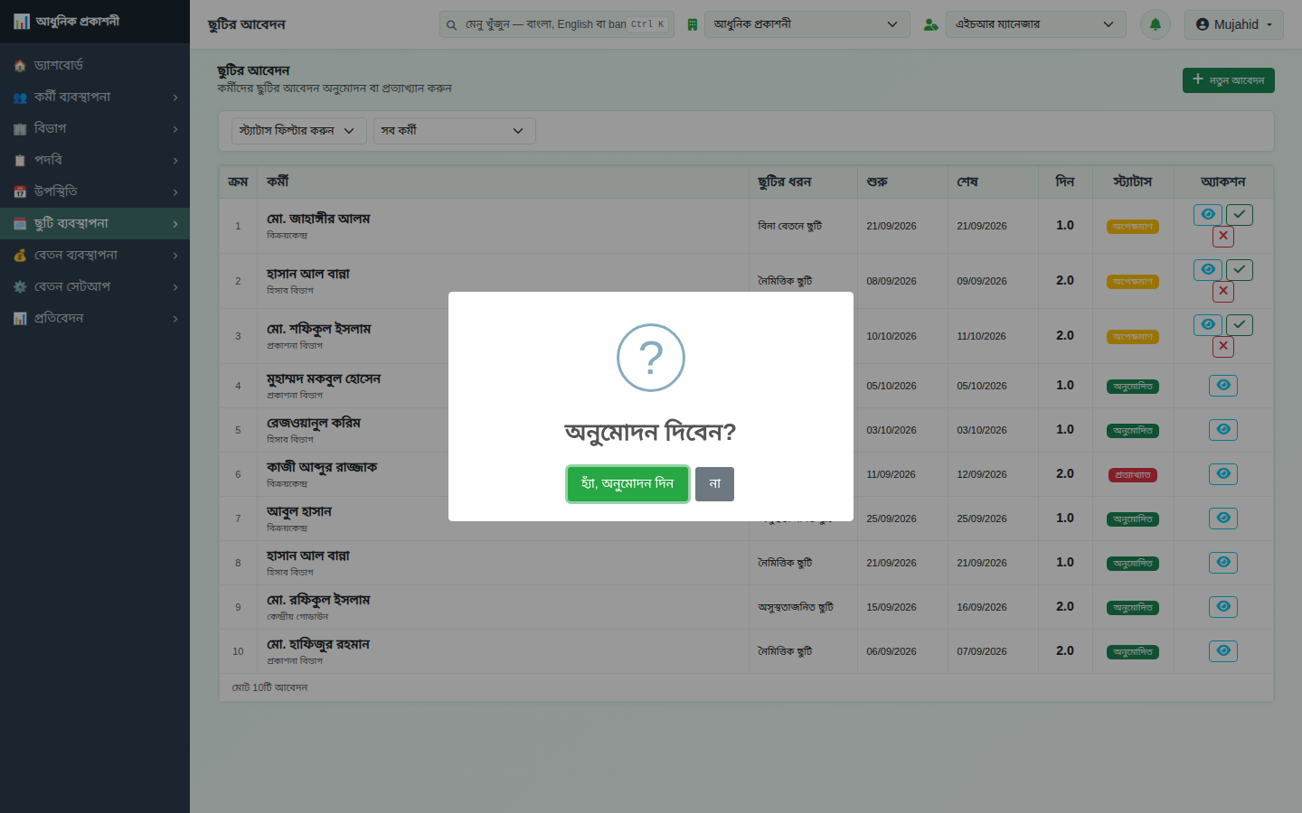
Task: Click the menu search field
Action: 556,24
